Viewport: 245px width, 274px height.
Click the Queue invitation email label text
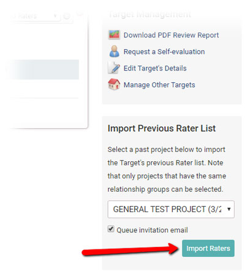152,230
